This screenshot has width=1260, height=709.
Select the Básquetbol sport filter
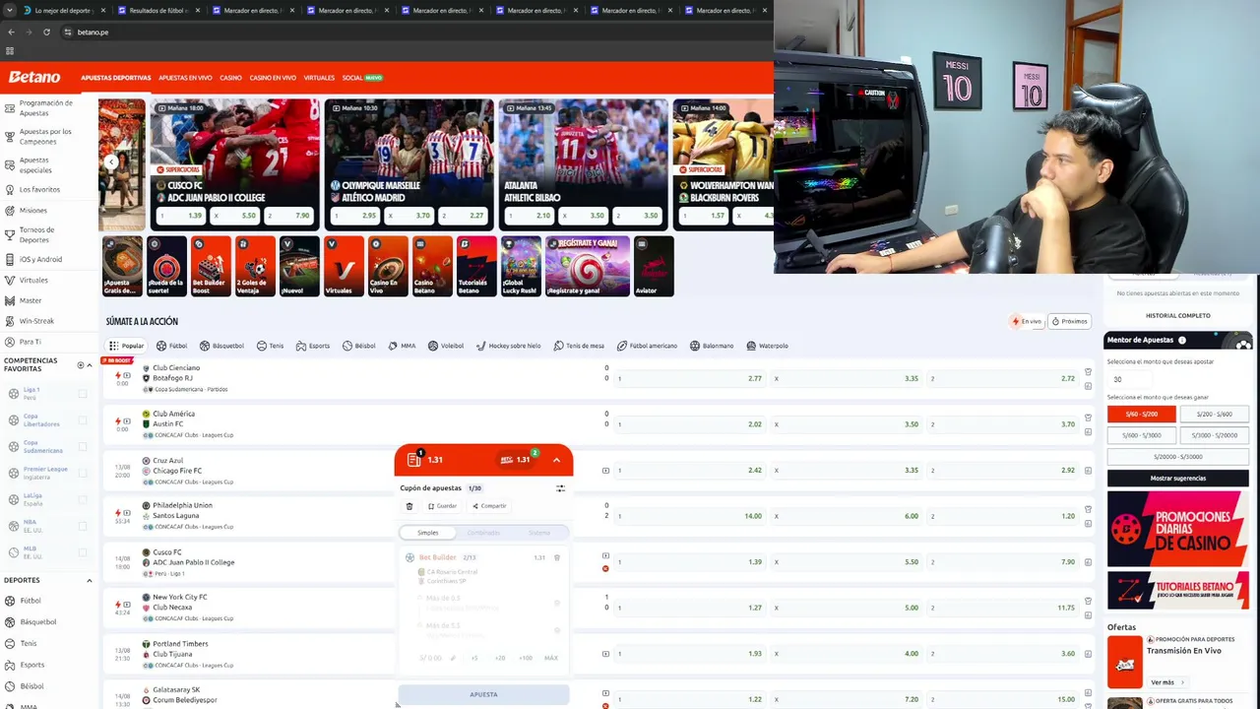pyautogui.click(x=221, y=346)
